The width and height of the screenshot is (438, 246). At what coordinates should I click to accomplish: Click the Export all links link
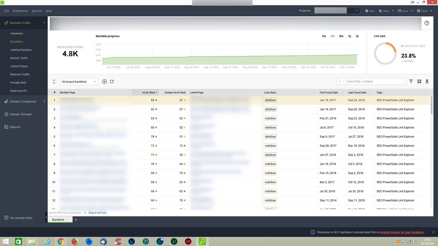click(97, 212)
